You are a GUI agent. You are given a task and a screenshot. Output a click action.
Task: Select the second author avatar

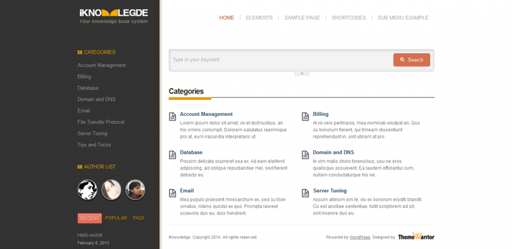tap(111, 189)
